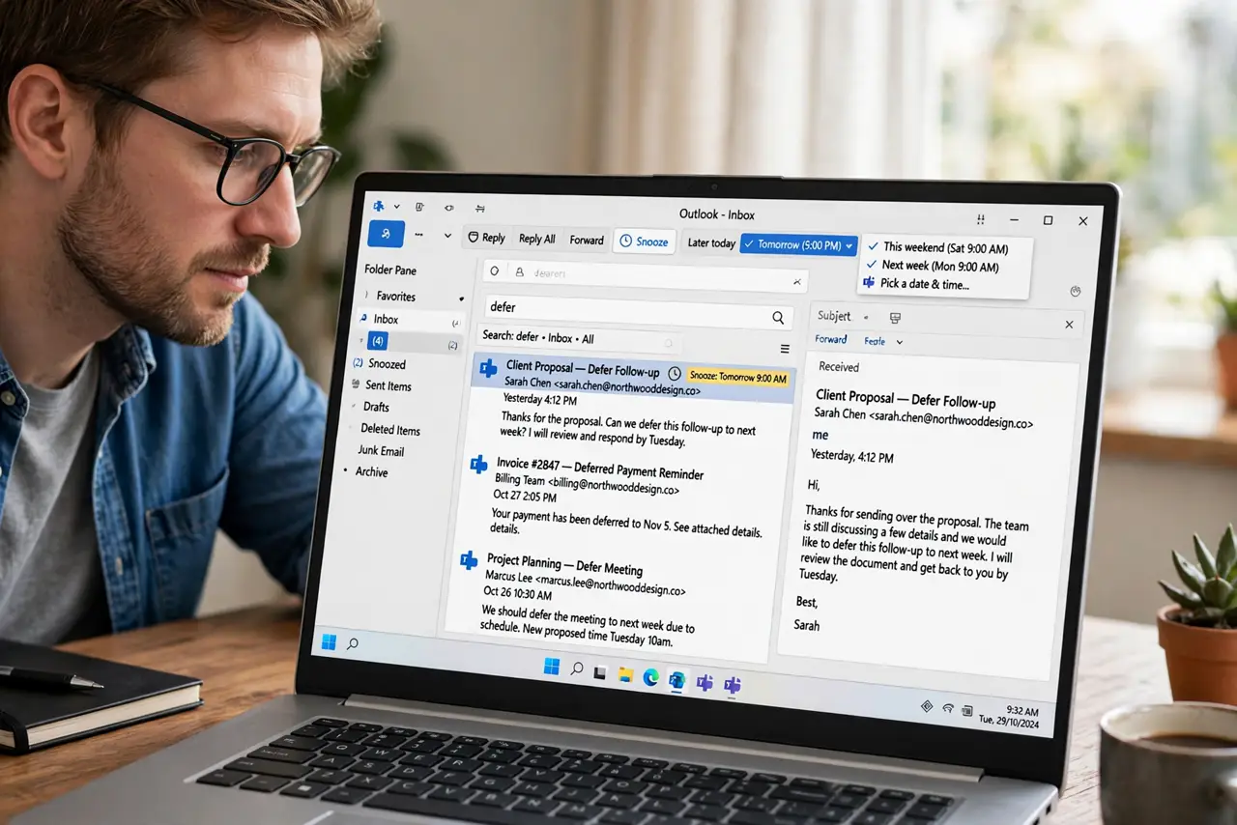This screenshot has height=825, width=1237.
Task: Click the Teams icon beside Client Proposal email
Action: point(489,367)
